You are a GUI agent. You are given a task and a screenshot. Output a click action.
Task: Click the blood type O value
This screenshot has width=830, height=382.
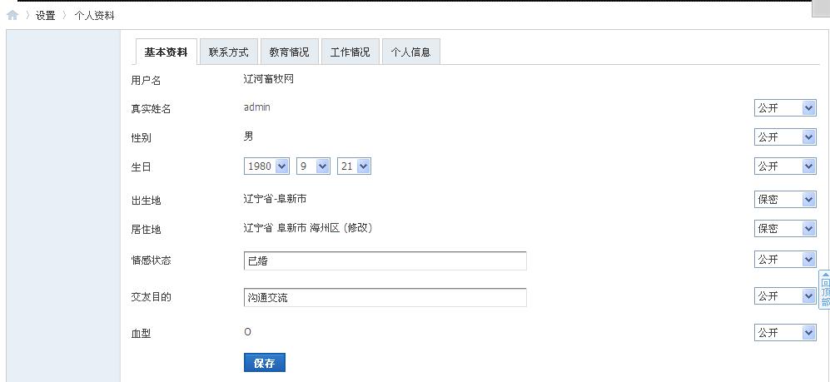click(x=248, y=332)
